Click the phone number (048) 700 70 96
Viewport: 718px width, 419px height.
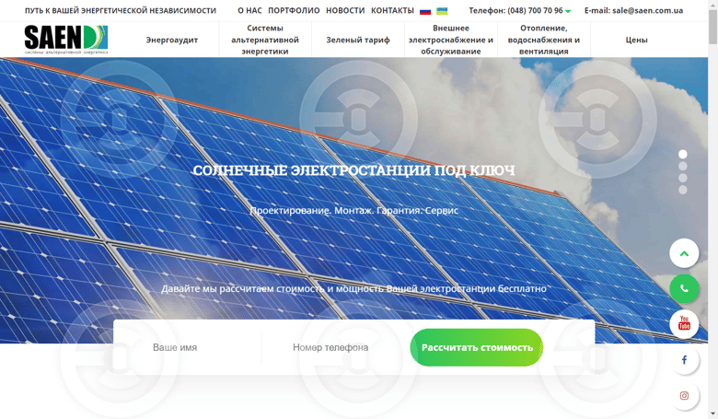point(535,10)
